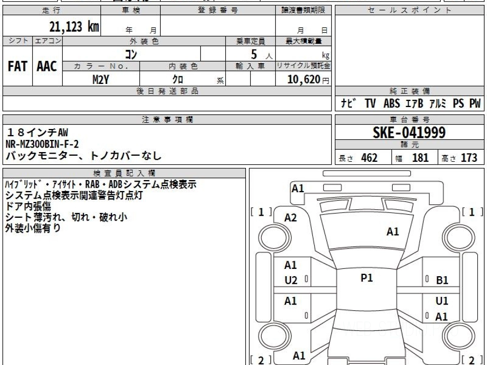Select the FAT shift value
487x365 pixels.
point(17,67)
